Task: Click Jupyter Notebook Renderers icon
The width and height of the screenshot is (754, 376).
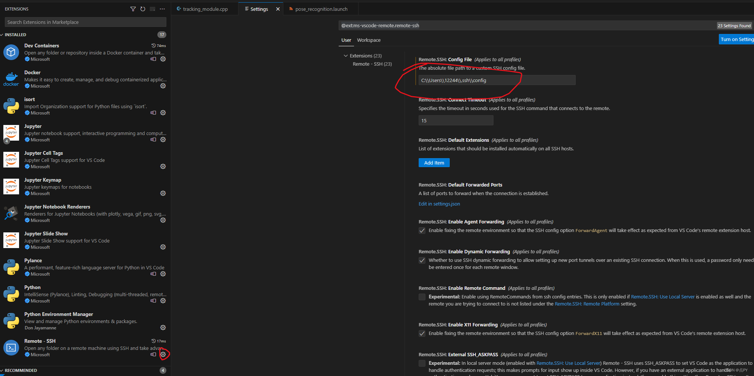Action: pos(11,213)
